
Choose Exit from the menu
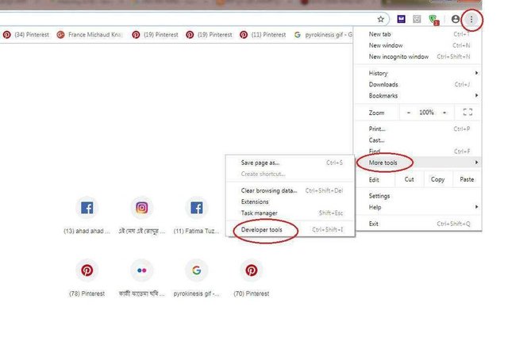[x=418, y=224]
